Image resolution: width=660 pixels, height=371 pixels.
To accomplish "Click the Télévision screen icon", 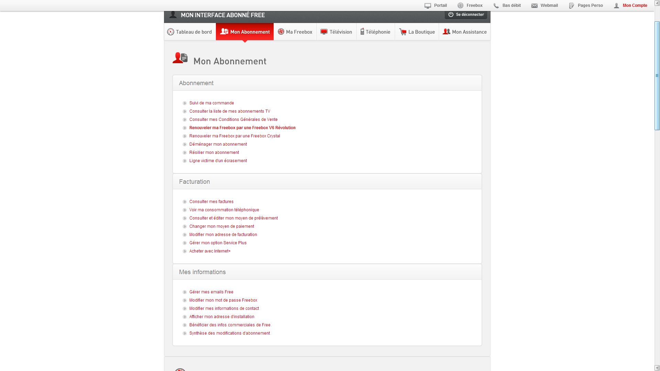I will click(324, 32).
